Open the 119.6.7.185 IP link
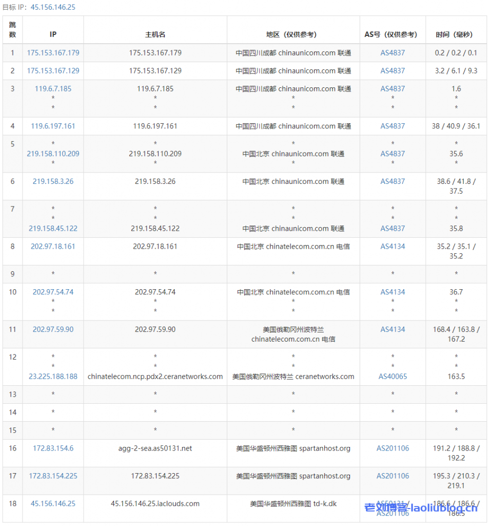 pyautogui.click(x=53, y=88)
